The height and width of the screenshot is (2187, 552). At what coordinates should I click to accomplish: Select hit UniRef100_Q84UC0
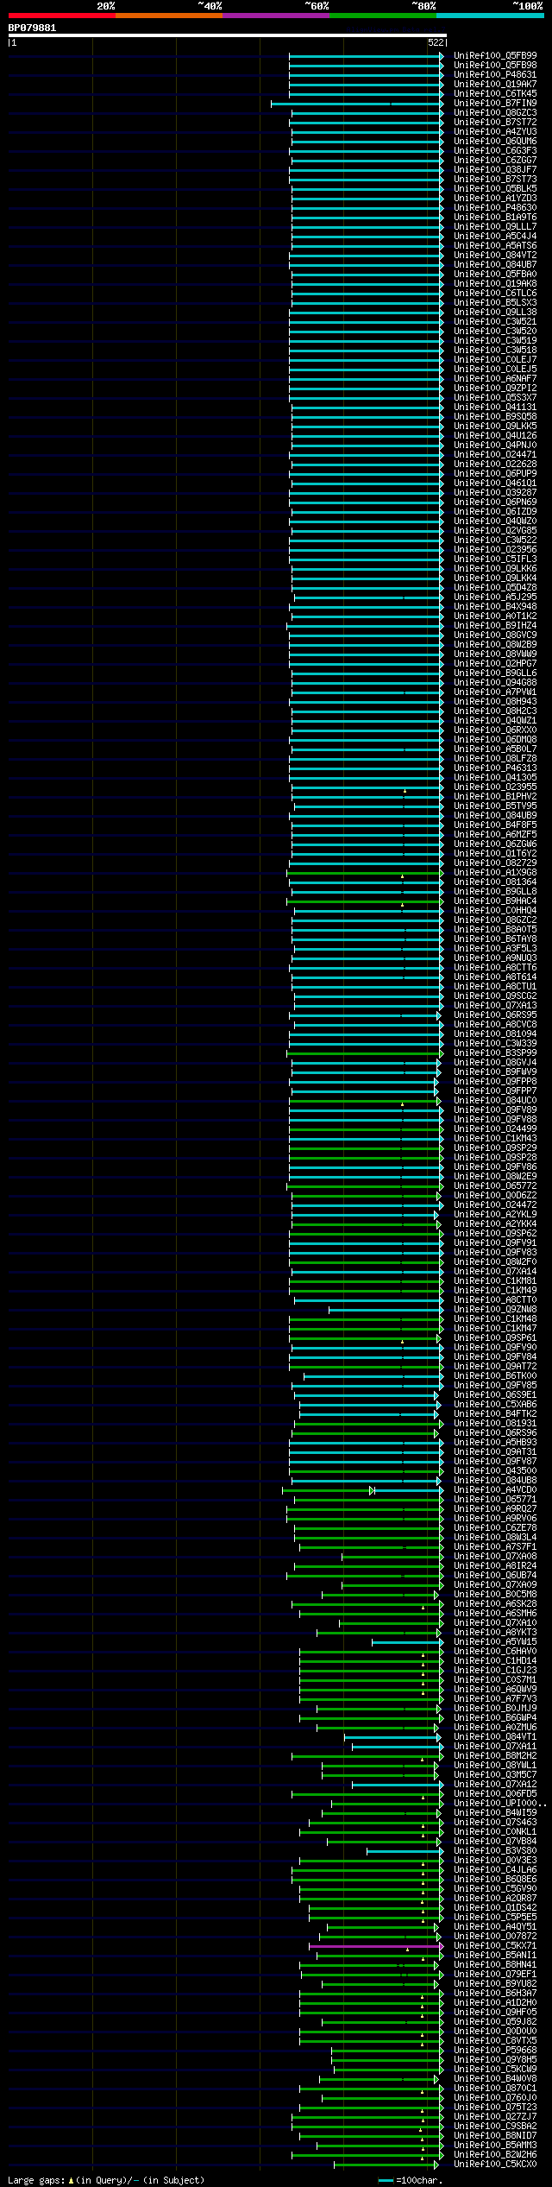tap(495, 1100)
